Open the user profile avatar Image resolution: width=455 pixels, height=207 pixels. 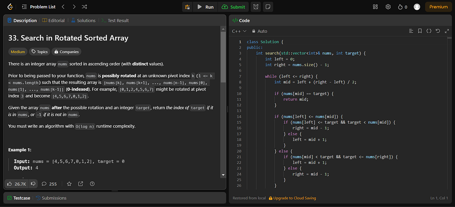click(x=417, y=7)
